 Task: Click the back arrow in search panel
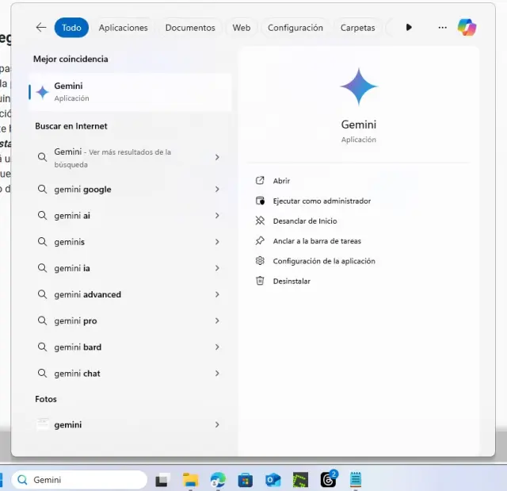(x=41, y=27)
